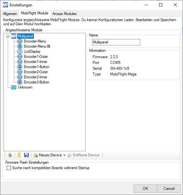
Task: Click the type value MobiFlight Mega
Action: (123, 74)
